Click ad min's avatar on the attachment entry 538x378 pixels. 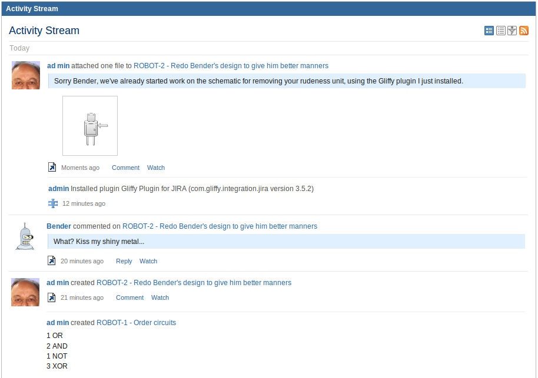click(26, 75)
